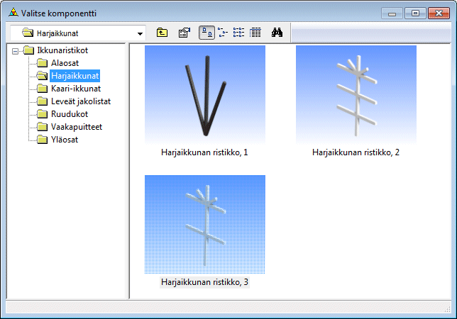
Task: Select Harjaikkunan ristikko, 3 thumbnail
Action: (x=205, y=224)
